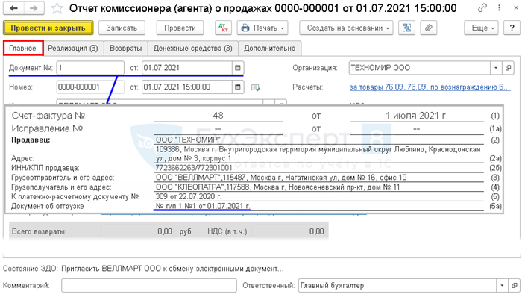Click the date-time field 01.07.2021 15:00:00
This screenshot has width=522, height=294.
[187, 87]
